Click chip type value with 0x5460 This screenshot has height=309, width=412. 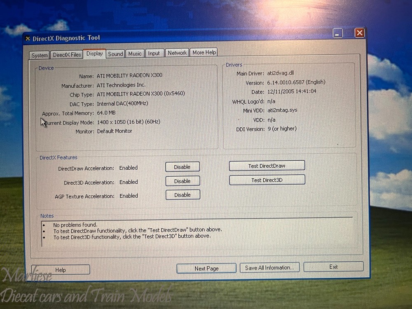coord(141,94)
